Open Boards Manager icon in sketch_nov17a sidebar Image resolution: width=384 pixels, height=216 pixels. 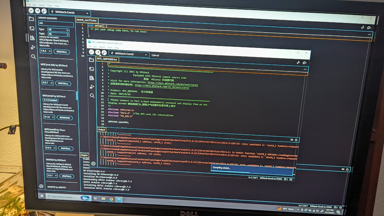tap(32, 28)
